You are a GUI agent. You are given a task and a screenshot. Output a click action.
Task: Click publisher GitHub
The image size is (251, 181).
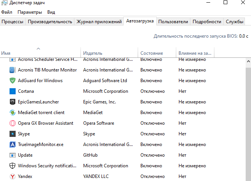90,155
